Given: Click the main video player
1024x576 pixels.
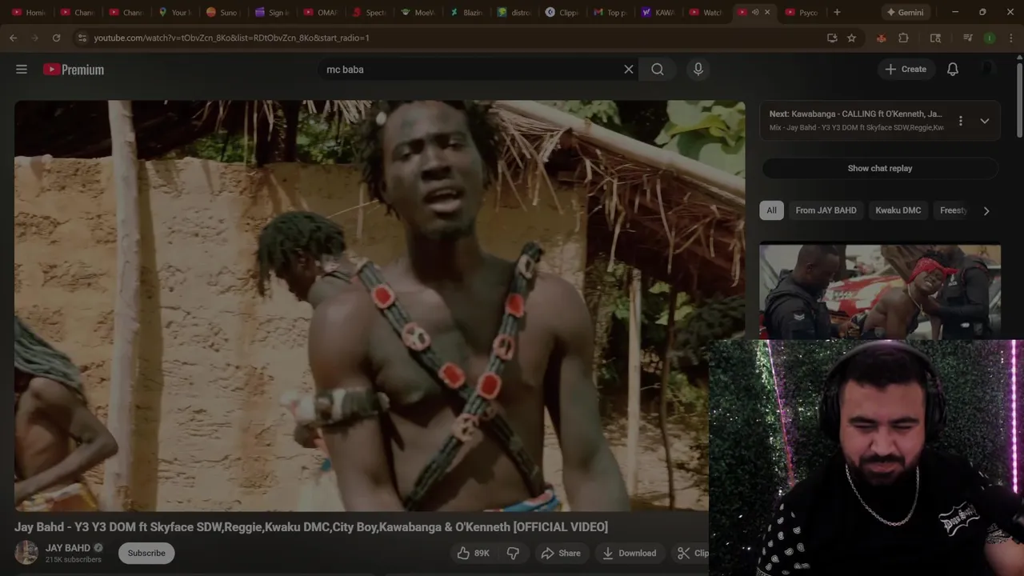Looking at the screenshot, I should click(x=379, y=306).
